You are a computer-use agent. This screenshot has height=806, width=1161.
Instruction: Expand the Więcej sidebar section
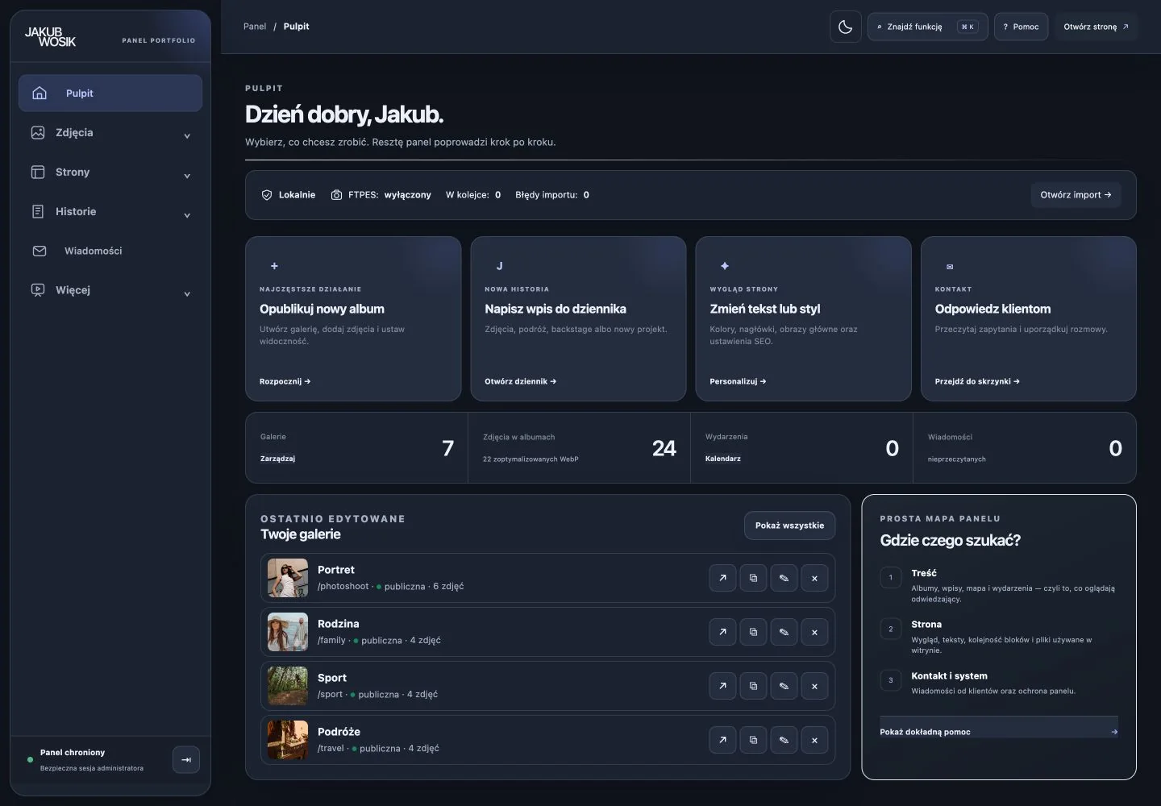coord(110,290)
